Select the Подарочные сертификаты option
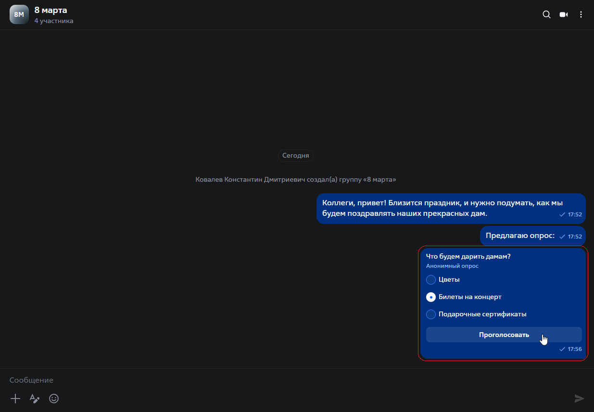The height and width of the screenshot is (412, 594). coord(431,314)
